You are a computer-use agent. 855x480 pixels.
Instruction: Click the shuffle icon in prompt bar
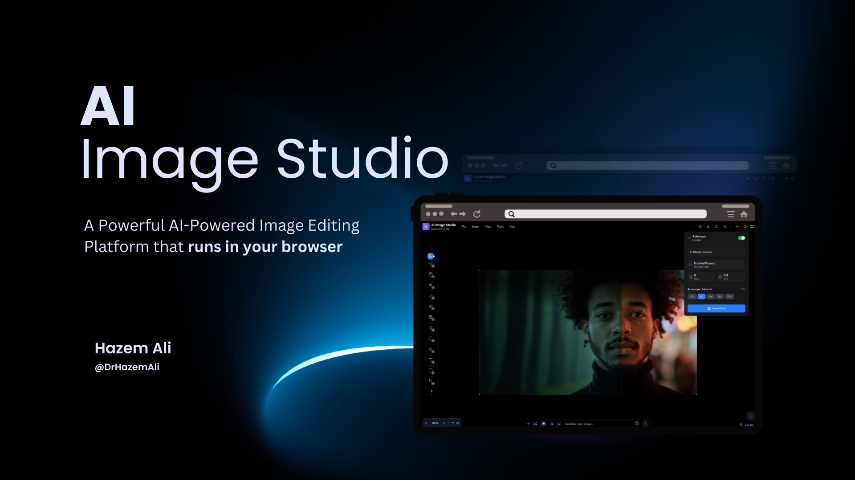tap(535, 424)
